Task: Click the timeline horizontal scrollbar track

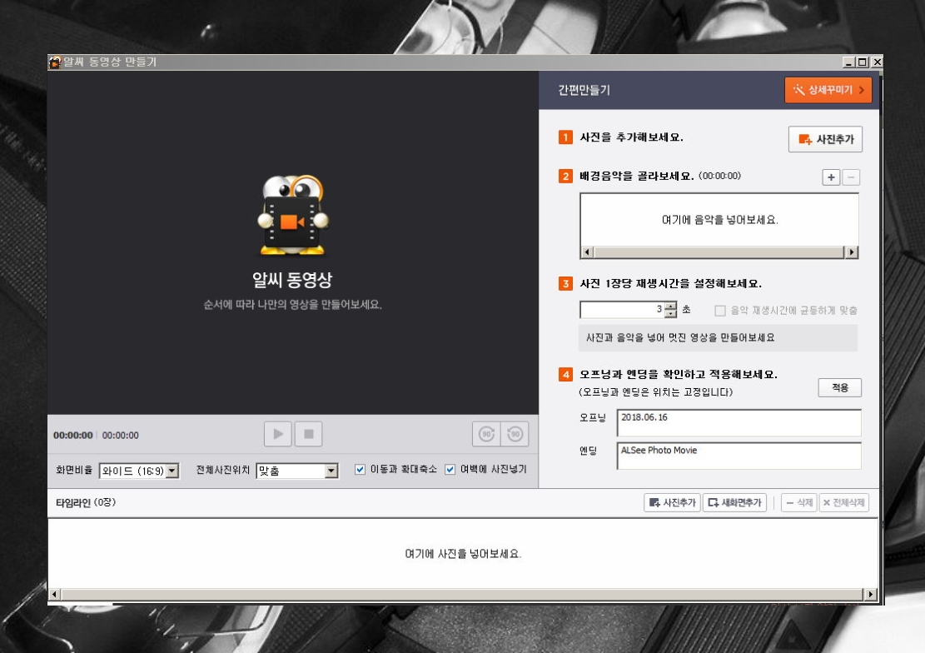Action: pos(463,594)
